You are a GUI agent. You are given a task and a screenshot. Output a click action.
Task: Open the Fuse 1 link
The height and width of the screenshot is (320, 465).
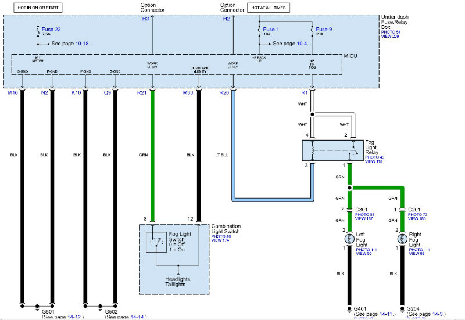pyautogui.click(x=271, y=30)
